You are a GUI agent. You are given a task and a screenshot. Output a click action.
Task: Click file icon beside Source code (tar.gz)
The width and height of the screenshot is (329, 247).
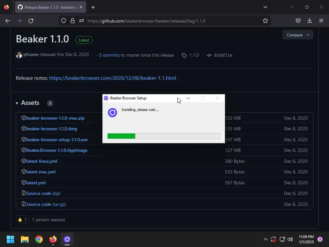(x=24, y=204)
